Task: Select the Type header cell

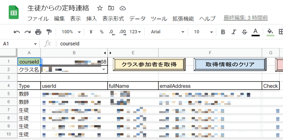Action: click(x=29, y=86)
